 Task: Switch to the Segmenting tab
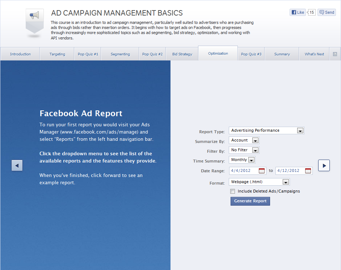[120, 54]
